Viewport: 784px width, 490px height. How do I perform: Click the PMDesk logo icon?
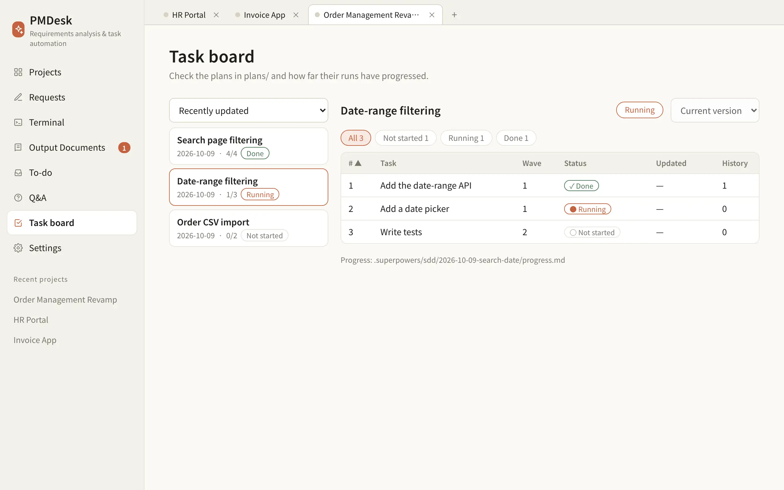pyautogui.click(x=18, y=29)
